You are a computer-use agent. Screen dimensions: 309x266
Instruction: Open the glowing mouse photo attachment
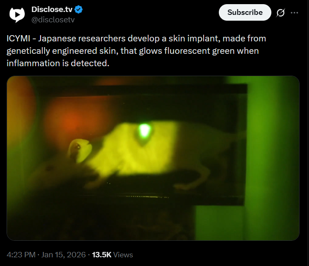pyautogui.click(x=153, y=158)
